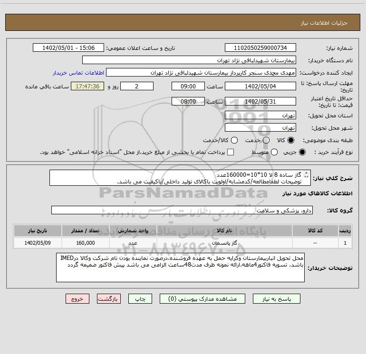Click the تعداد / مقدار column header
This screenshot has height=354, width=366.
pyautogui.click(x=86, y=230)
